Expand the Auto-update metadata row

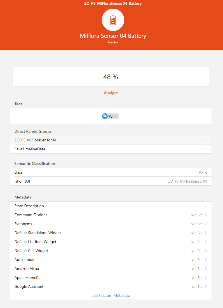click(x=111, y=260)
